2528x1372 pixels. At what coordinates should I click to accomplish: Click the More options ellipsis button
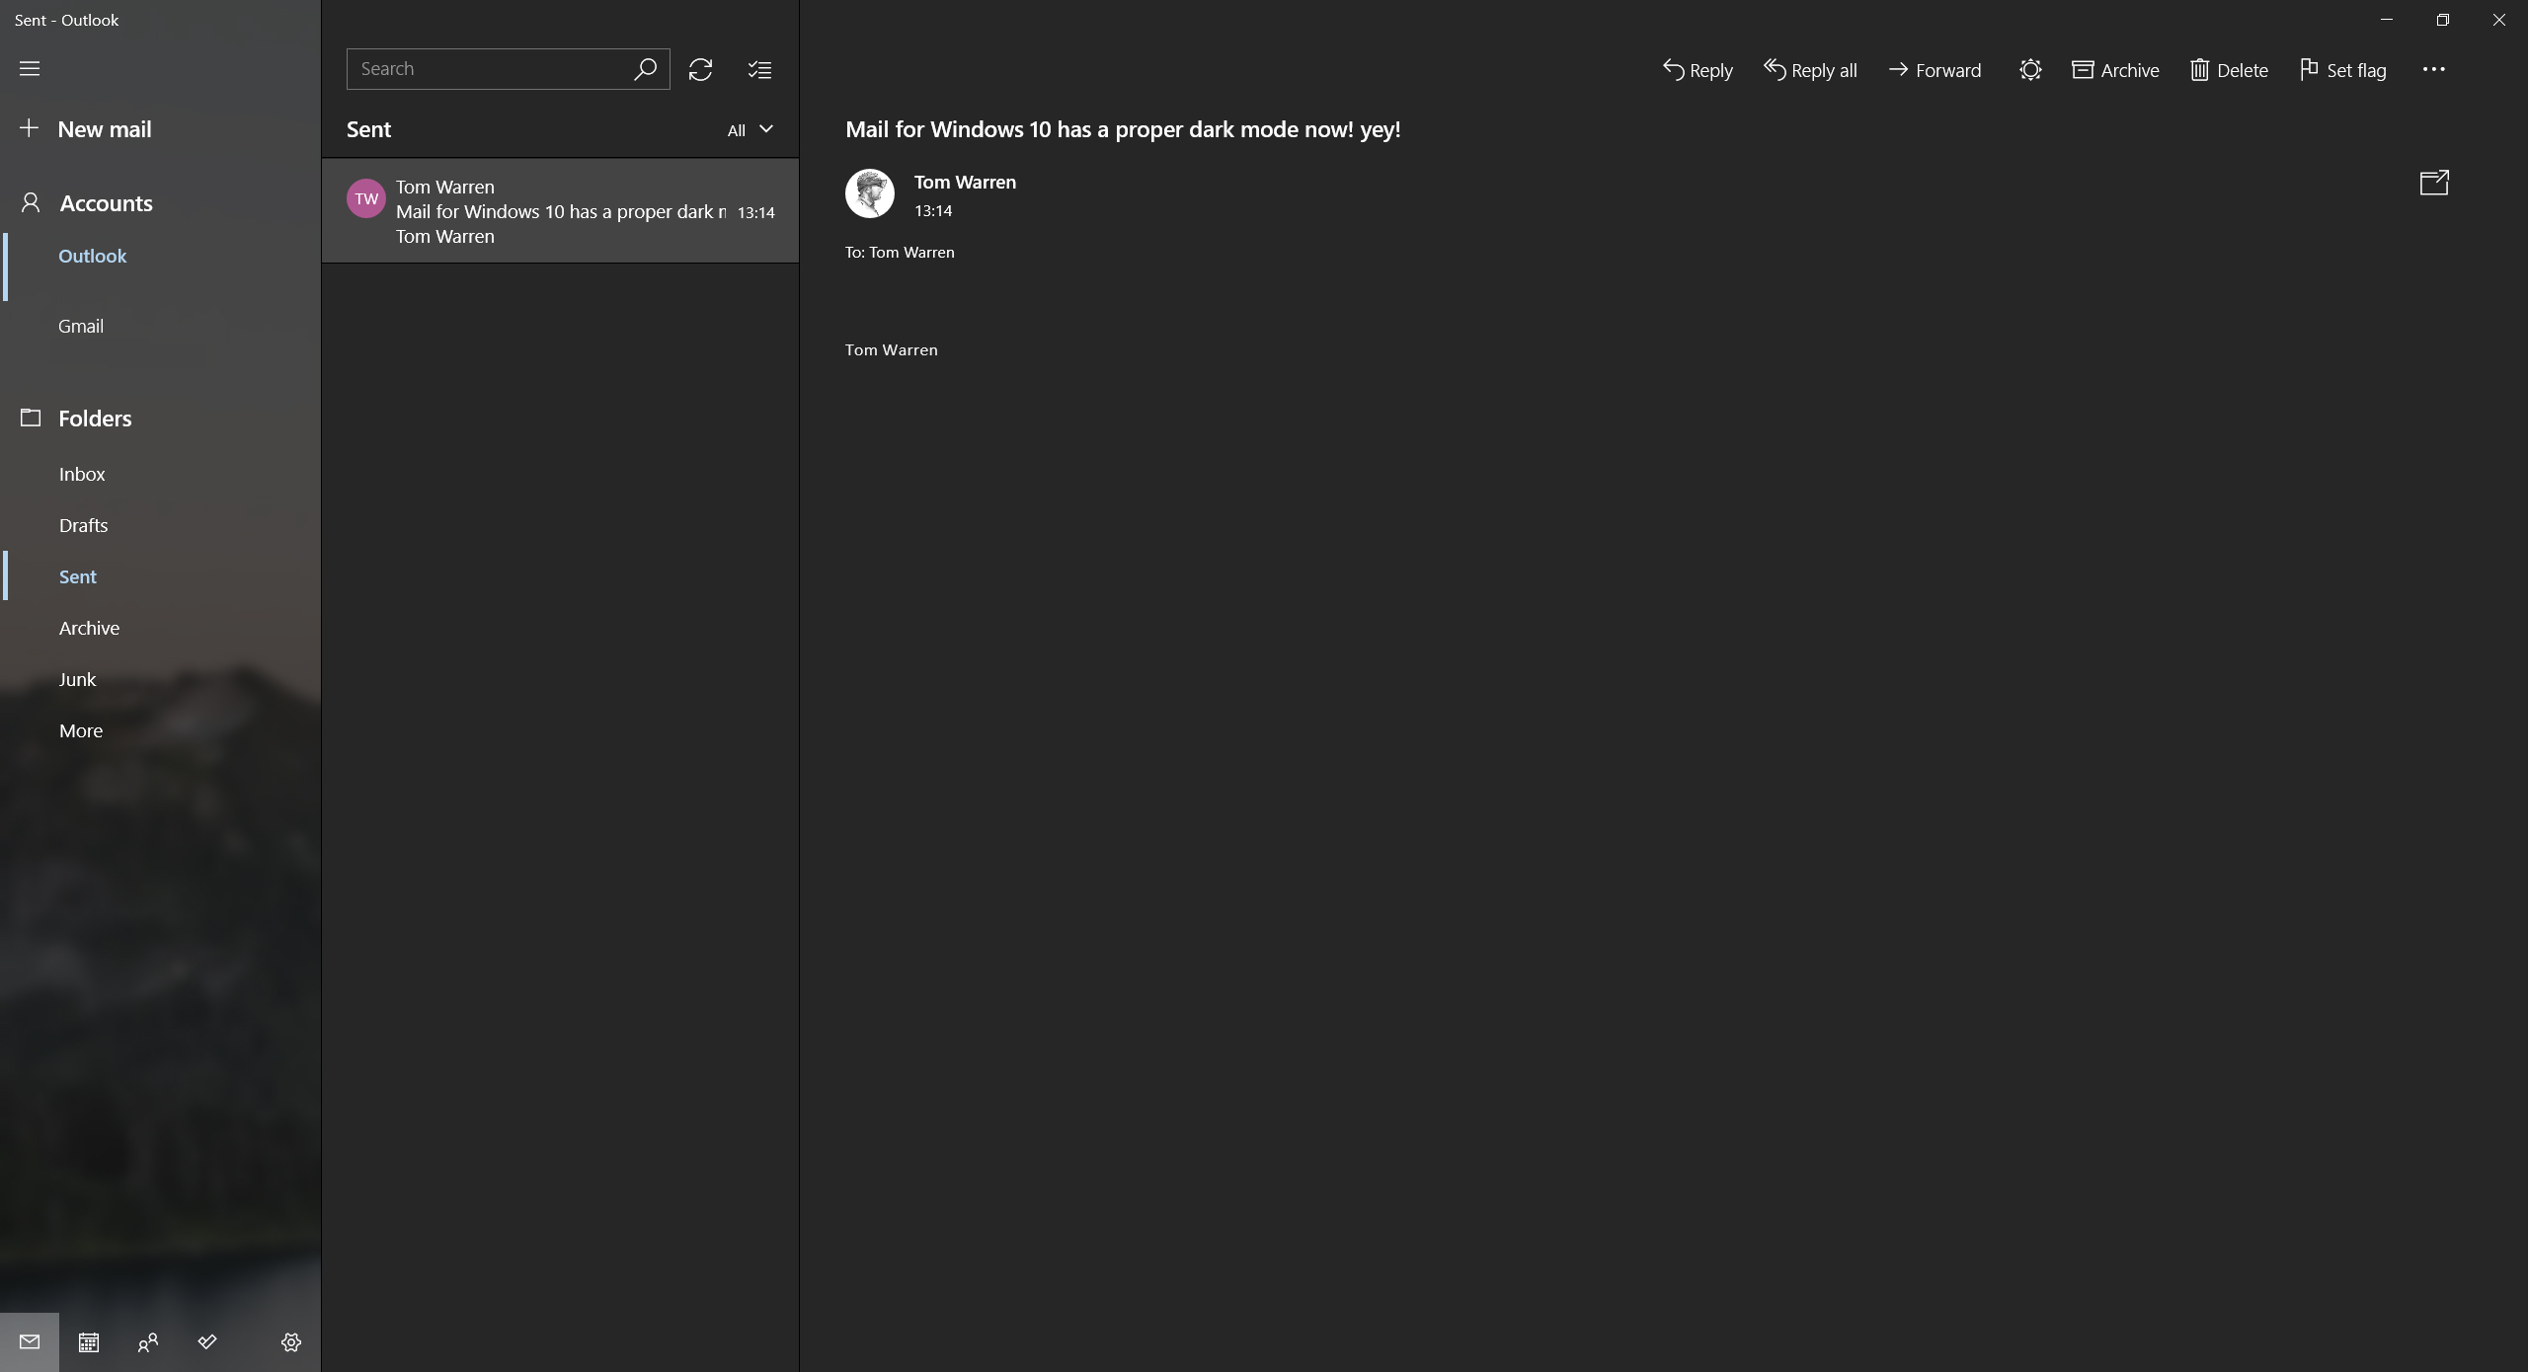pyautogui.click(x=2433, y=67)
